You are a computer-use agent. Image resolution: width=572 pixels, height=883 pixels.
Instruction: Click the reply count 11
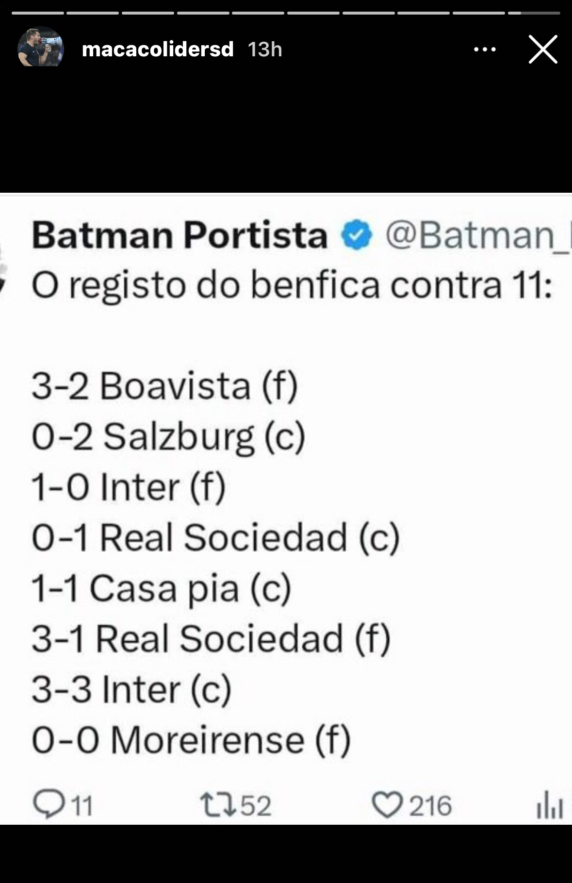pyautogui.click(x=82, y=805)
